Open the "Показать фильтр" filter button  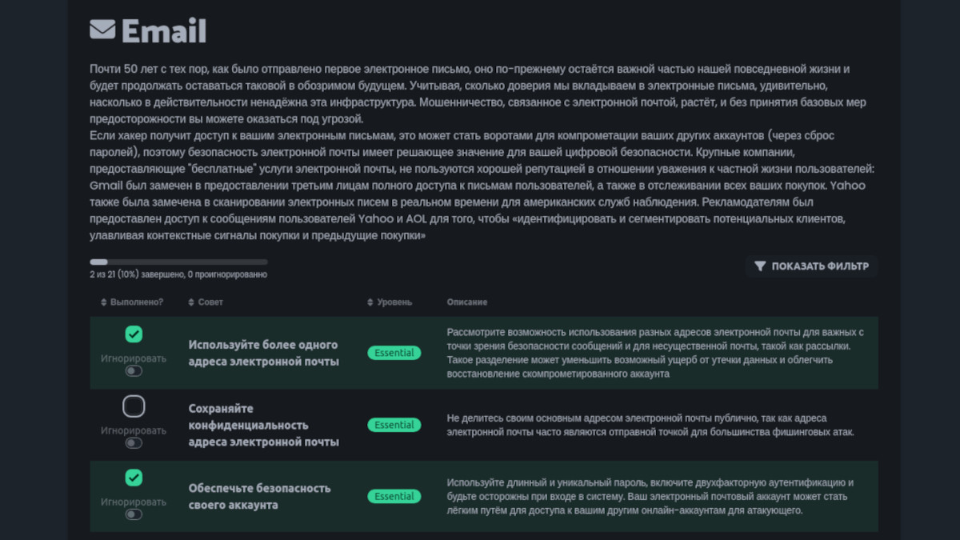[812, 266]
